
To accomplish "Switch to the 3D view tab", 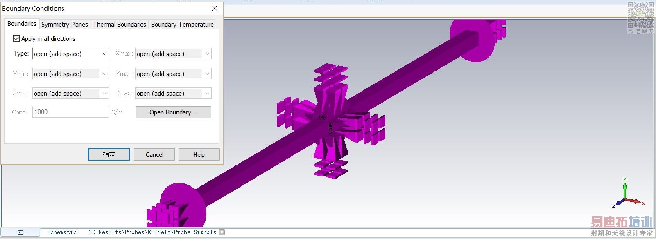I will tap(20, 232).
